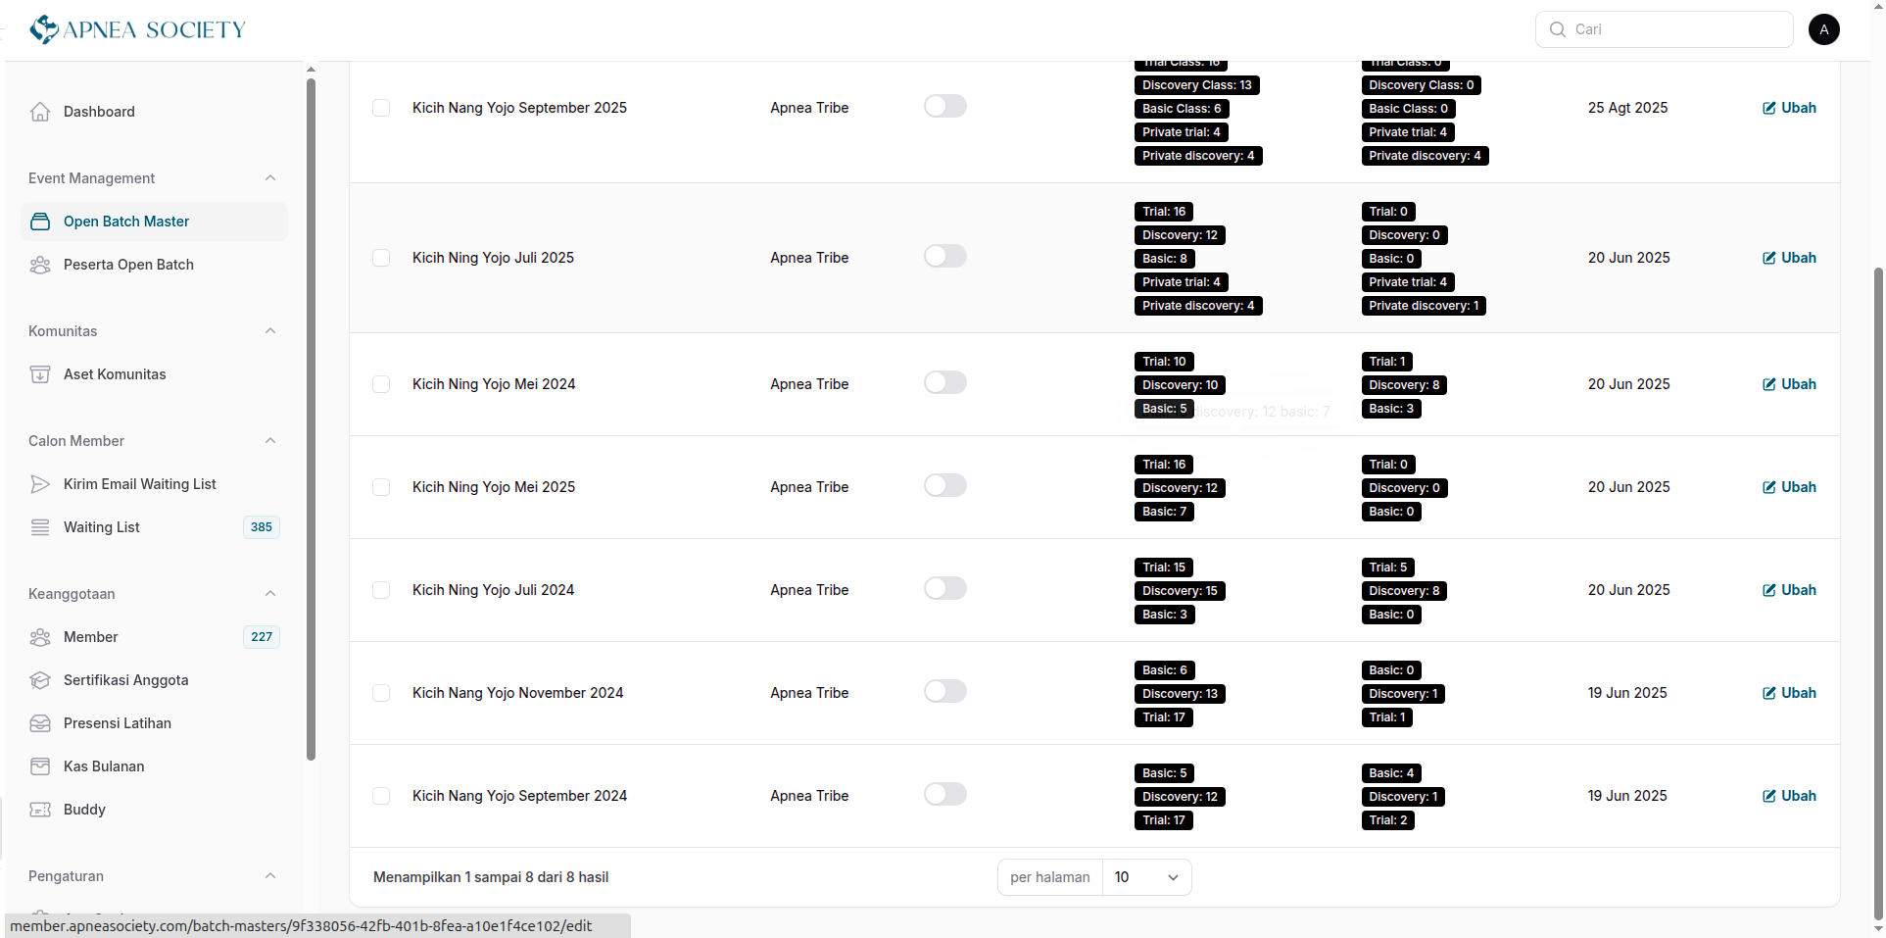The width and height of the screenshot is (1886, 938).
Task: Open the Waiting List menu item
Action: click(x=102, y=527)
